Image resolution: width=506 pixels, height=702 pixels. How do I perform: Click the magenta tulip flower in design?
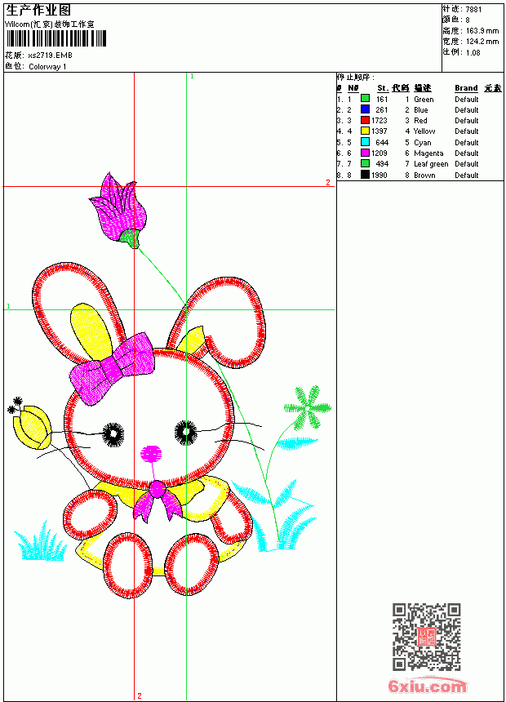point(118,209)
